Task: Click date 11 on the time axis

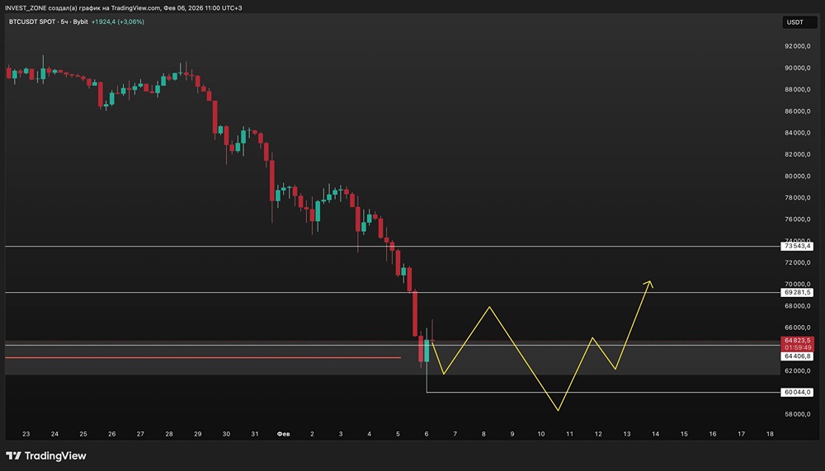Action: pos(569,434)
